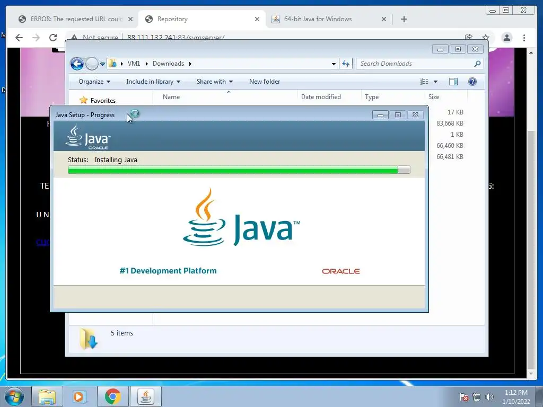The image size is (543, 407).
Task: Open the Windows Start button
Action: click(14, 396)
